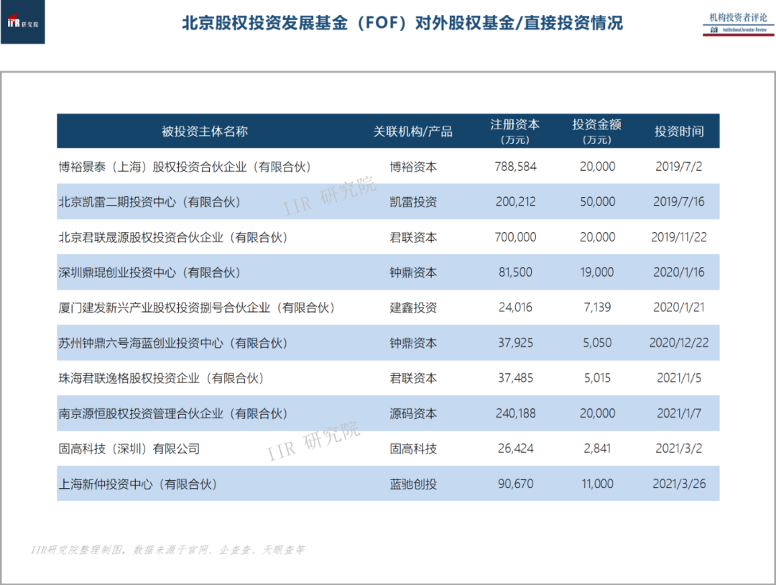
Task: Select 固高科技（深圳）有限公司 entity name
Action: tap(129, 449)
